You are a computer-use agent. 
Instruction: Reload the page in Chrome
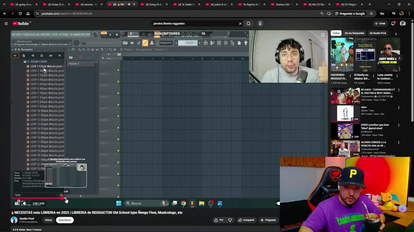pos(20,14)
